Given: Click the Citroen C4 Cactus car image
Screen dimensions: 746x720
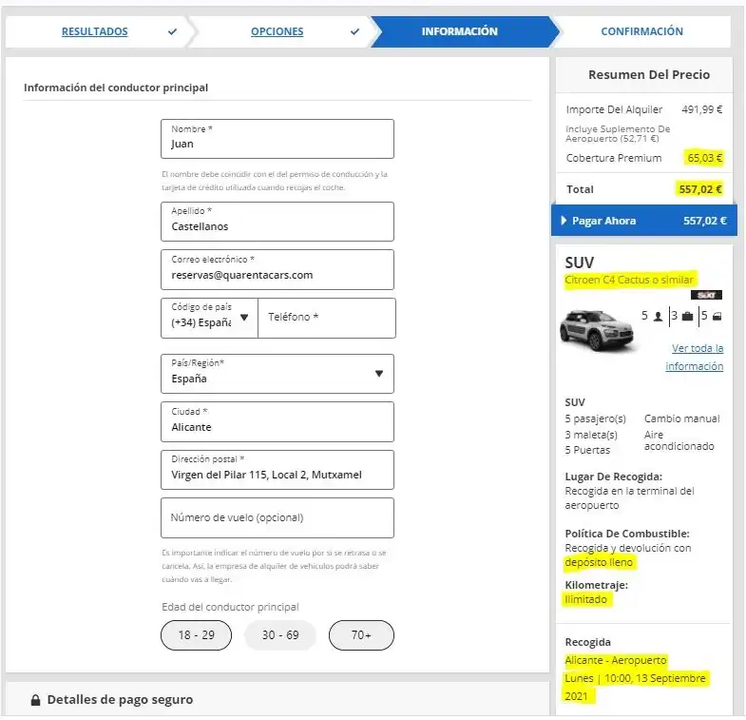Looking at the screenshot, I should point(598,330).
